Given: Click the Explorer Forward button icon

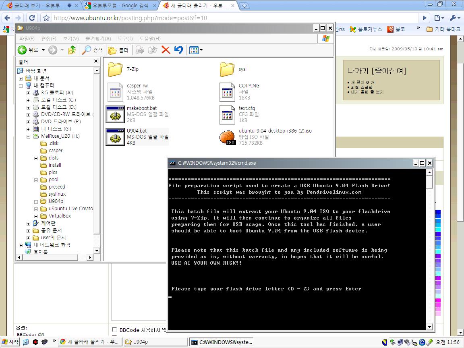Looking at the screenshot, I should 53,50.
